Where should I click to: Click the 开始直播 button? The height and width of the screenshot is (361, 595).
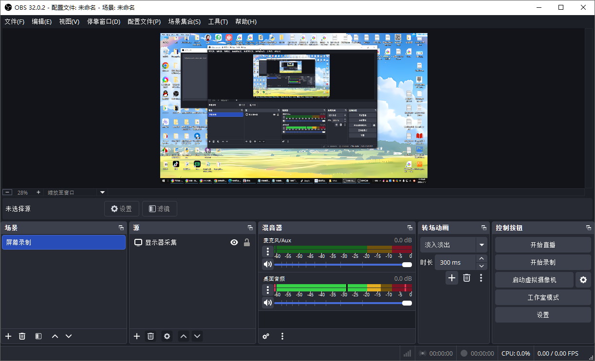[543, 245]
